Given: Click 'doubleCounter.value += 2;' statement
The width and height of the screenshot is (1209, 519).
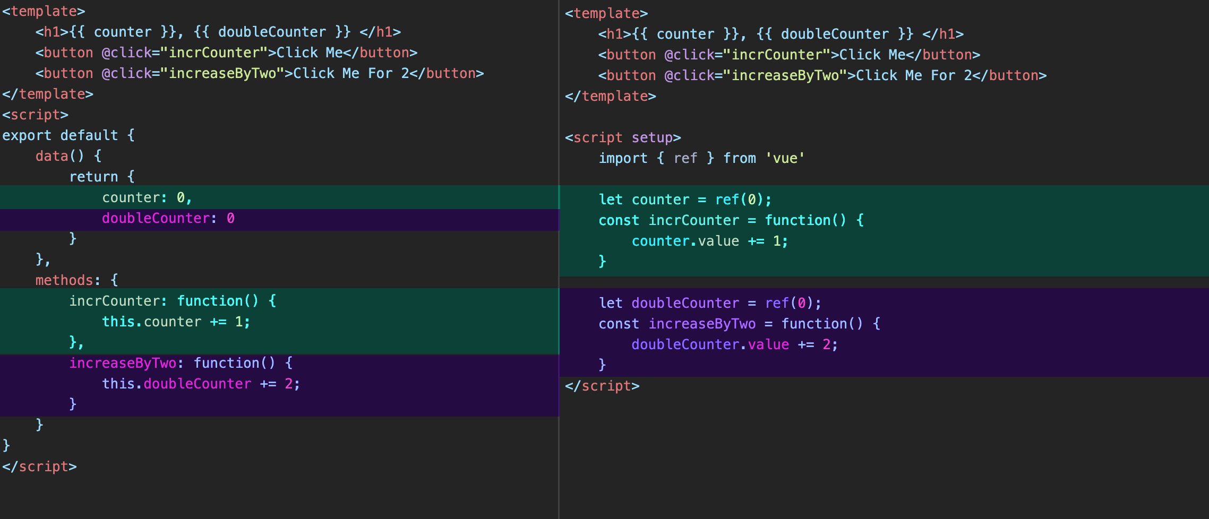Looking at the screenshot, I should [x=734, y=344].
